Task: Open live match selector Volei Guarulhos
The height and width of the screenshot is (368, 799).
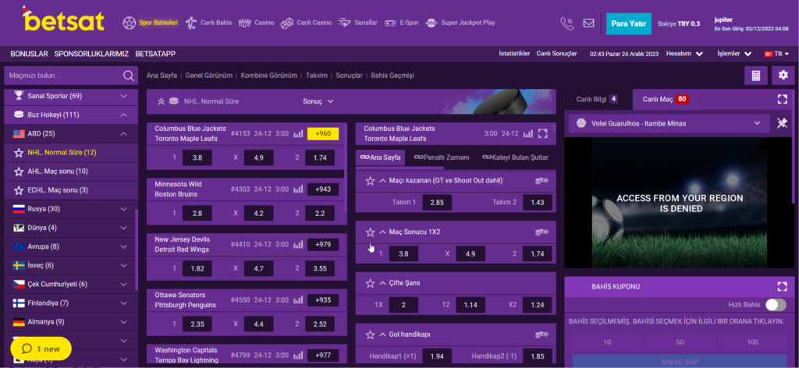Action: [x=669, y=123]
